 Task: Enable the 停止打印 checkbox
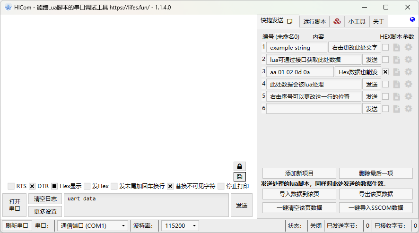[x=221, y=186]
